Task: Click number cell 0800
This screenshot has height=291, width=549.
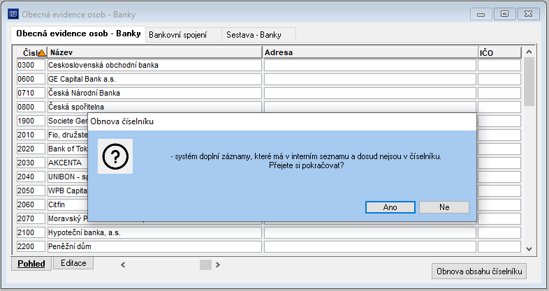Action: pos(31,107)
